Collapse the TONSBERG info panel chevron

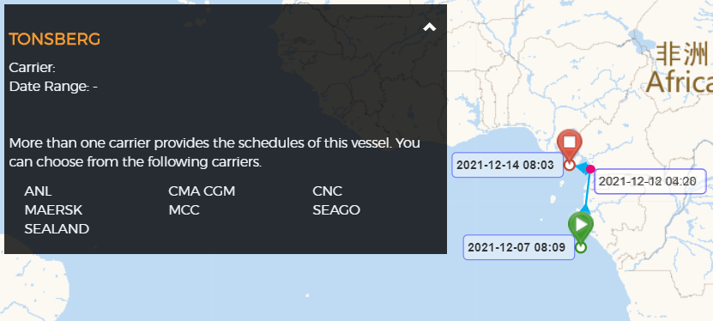pos(429,27)
